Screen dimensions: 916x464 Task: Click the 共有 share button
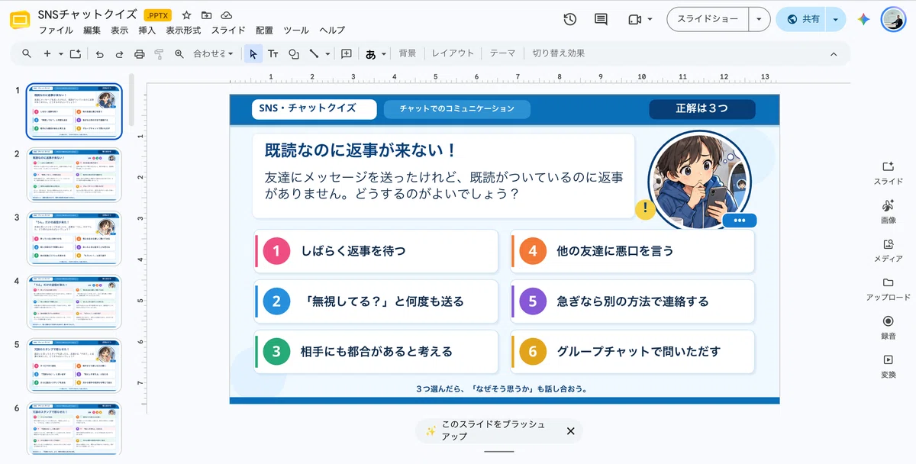801,19
